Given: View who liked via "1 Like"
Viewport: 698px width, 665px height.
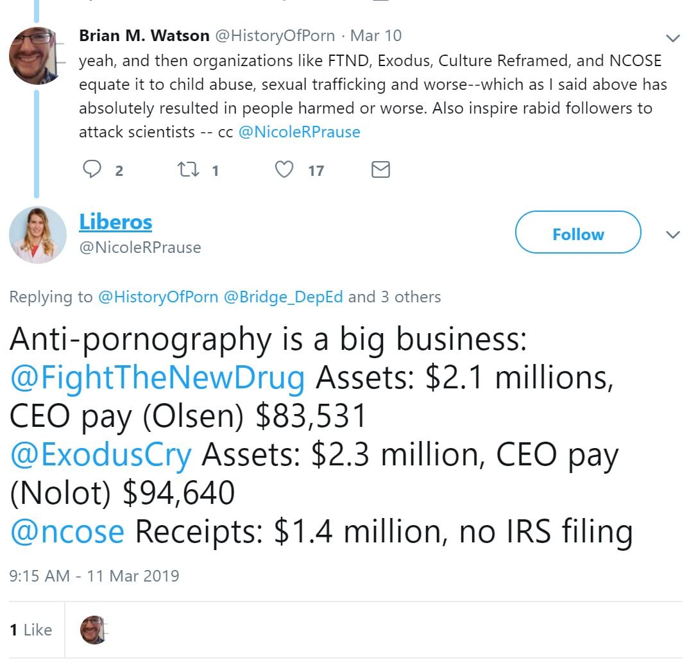Looking at the screenshot, I should point(31,630).
